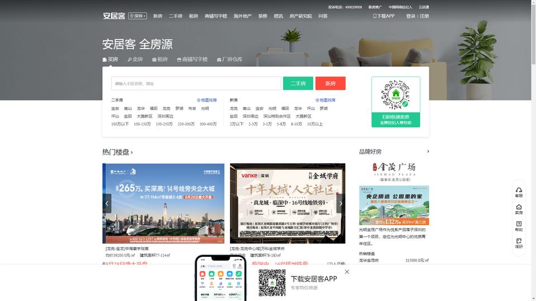Open 新房 in the top navigation bar
This screenshot has width=536, height=301.
click(157, 16)
